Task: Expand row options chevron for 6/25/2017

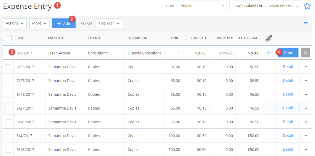Action: [x=306, y=67]
